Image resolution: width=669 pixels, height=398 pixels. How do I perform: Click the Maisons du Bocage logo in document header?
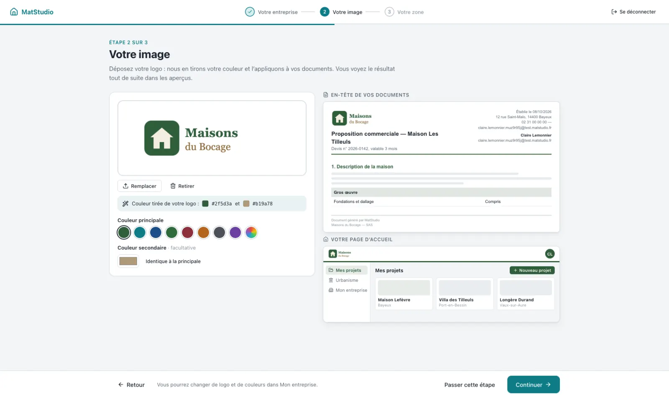(352, 118)
